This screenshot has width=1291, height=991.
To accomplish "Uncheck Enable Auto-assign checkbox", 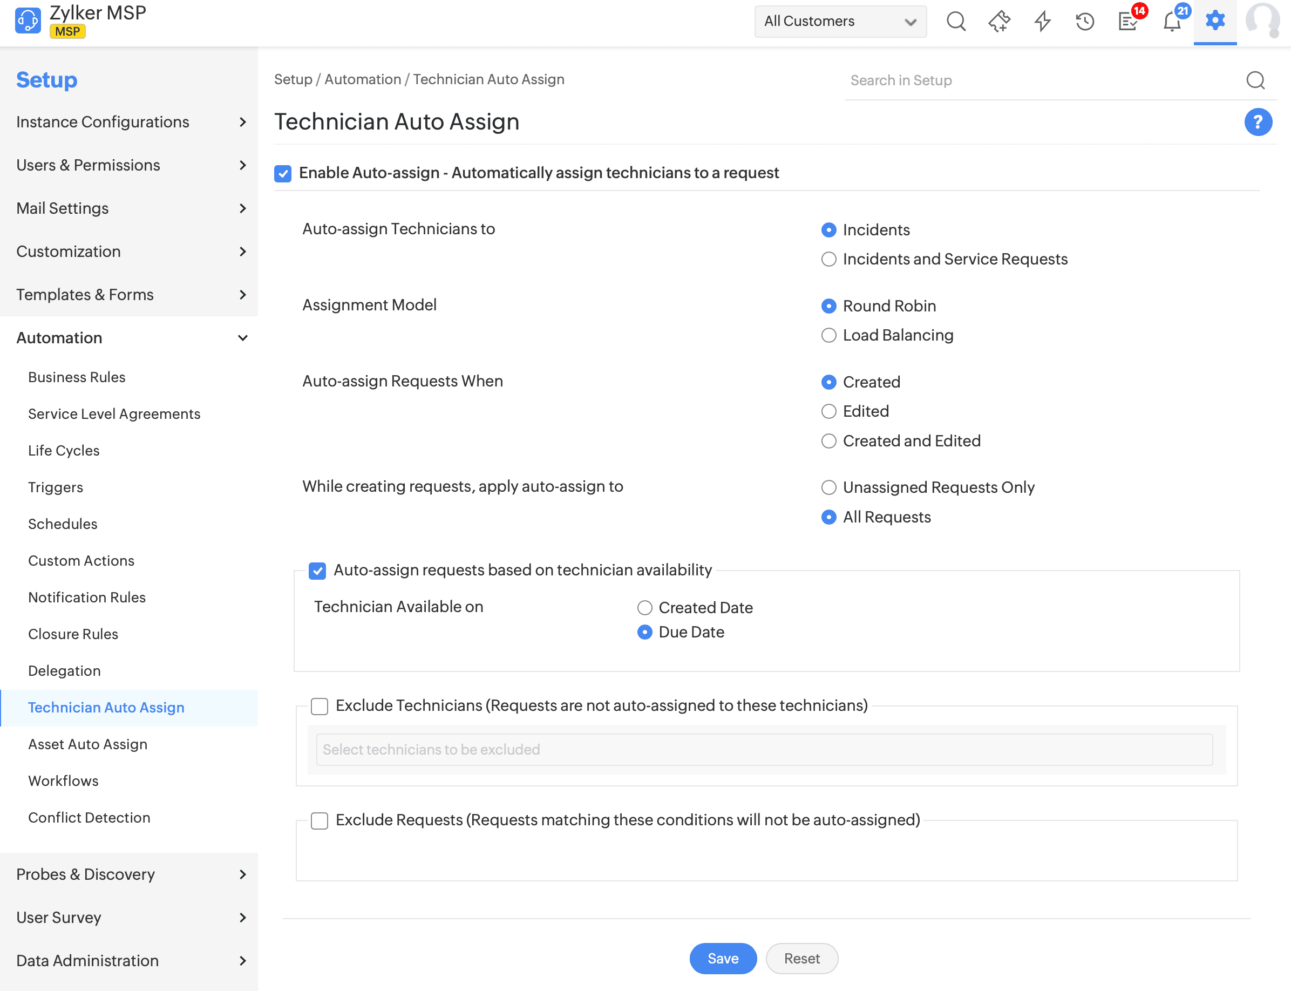I will (x=283, y=173).
